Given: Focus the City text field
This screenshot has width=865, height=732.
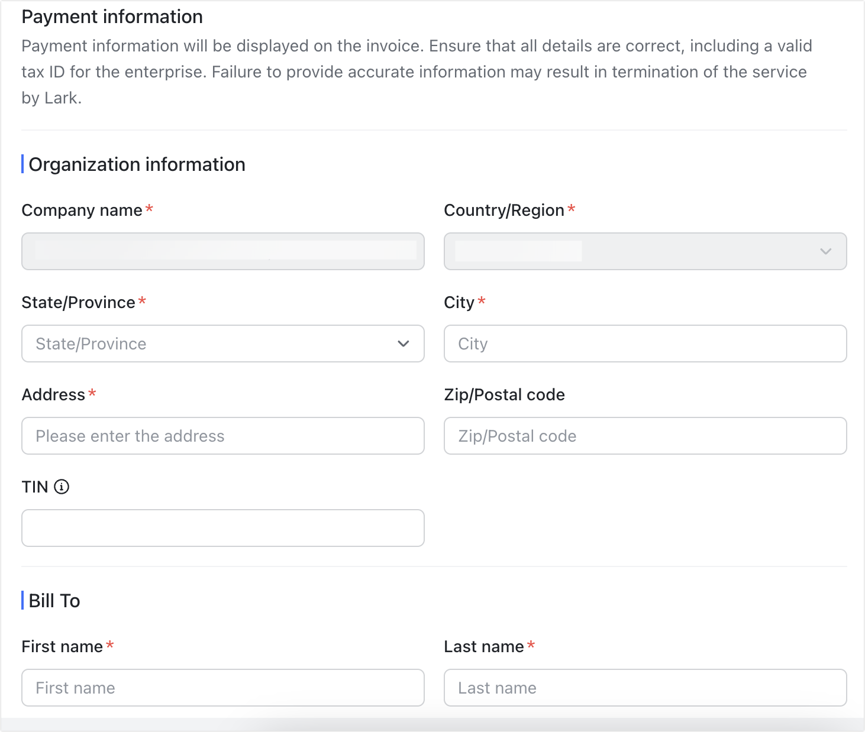Looking at the screenshot, I should (x=645, y=344).
